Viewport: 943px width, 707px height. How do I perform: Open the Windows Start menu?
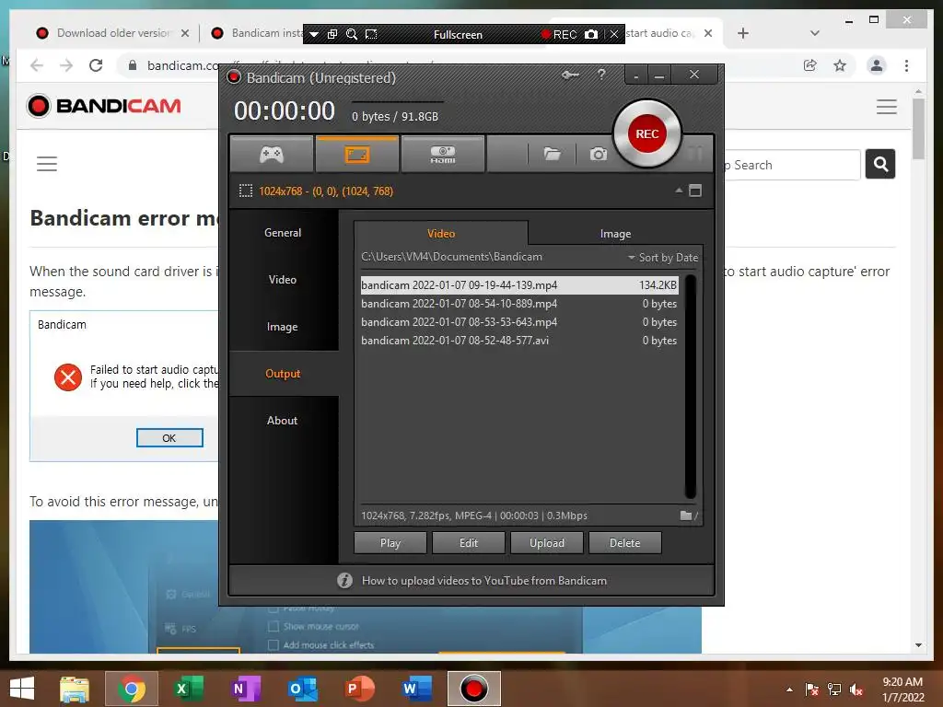[22, 689]
